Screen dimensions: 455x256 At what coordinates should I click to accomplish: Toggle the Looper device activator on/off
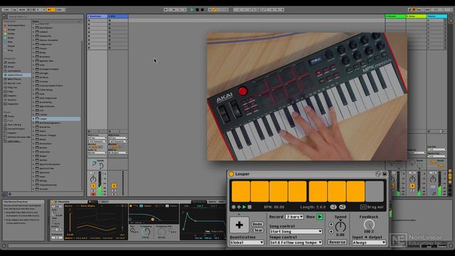click(x=231, y=174)
